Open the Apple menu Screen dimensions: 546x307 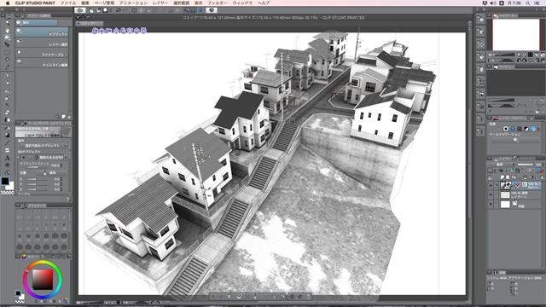[x=8, y=3]
